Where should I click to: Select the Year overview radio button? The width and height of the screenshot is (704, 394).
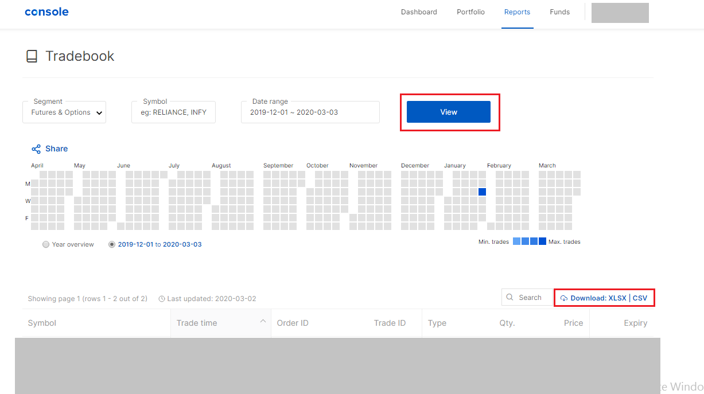click(x=46, y=244)
